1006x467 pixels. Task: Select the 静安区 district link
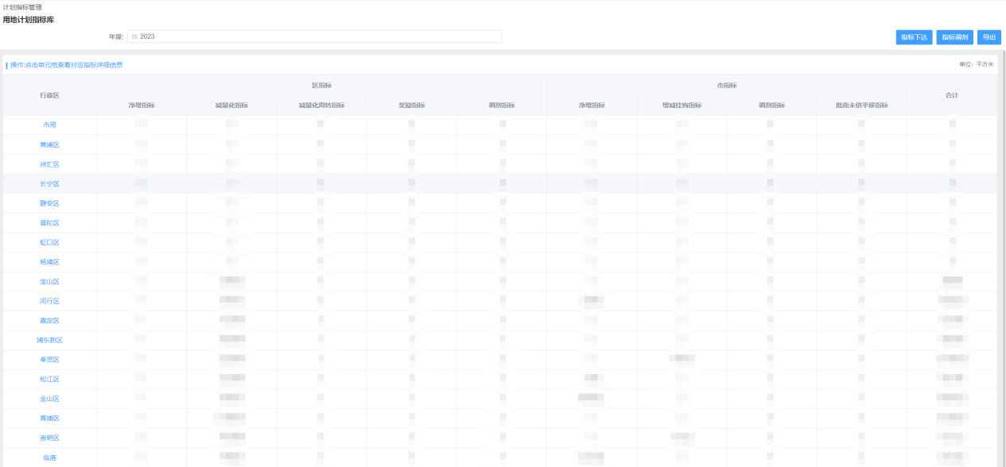point(49,203)
